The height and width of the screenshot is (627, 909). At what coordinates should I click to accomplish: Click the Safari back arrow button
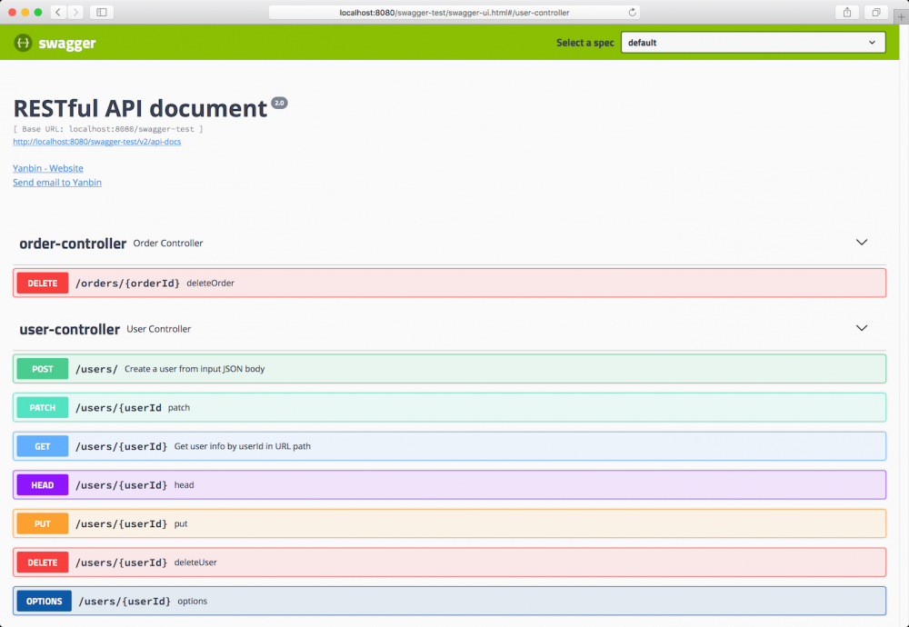point(58,12)
